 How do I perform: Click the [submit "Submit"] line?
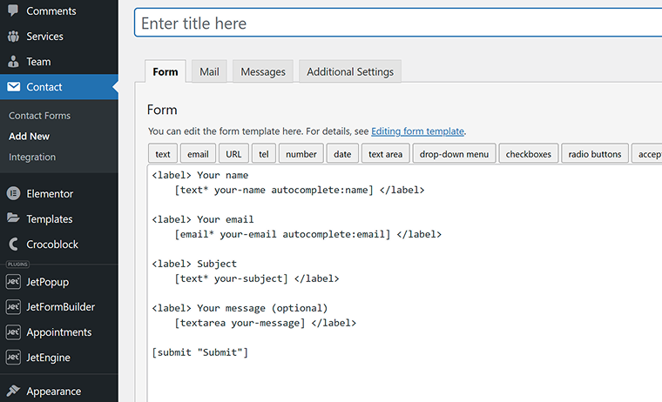tap(200, 352)
